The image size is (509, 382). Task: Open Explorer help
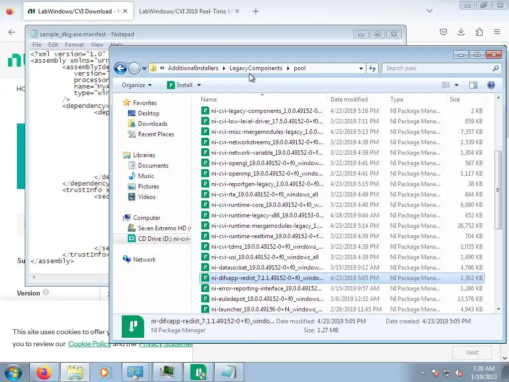click(491, 85)
